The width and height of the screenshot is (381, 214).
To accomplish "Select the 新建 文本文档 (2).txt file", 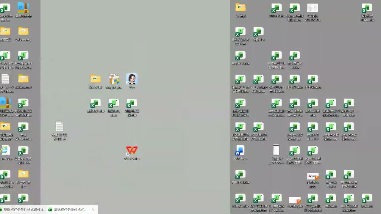I will (60, 131).
